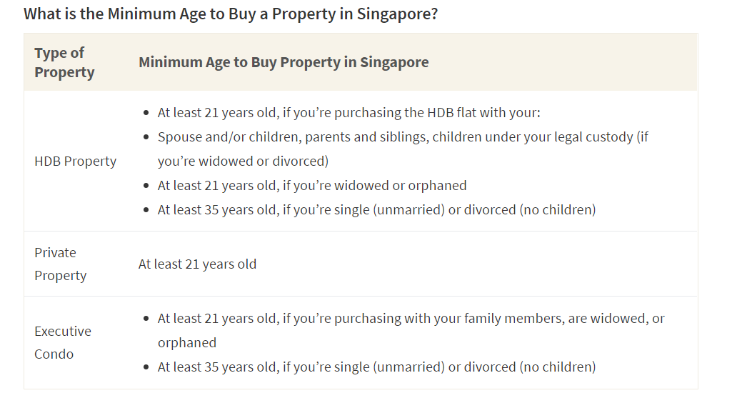Click the "Type of Property" column header

coord(64,62)
